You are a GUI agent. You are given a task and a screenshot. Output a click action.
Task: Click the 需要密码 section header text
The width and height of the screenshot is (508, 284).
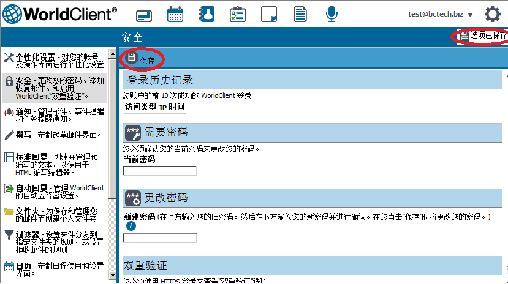tap(166, 132)
